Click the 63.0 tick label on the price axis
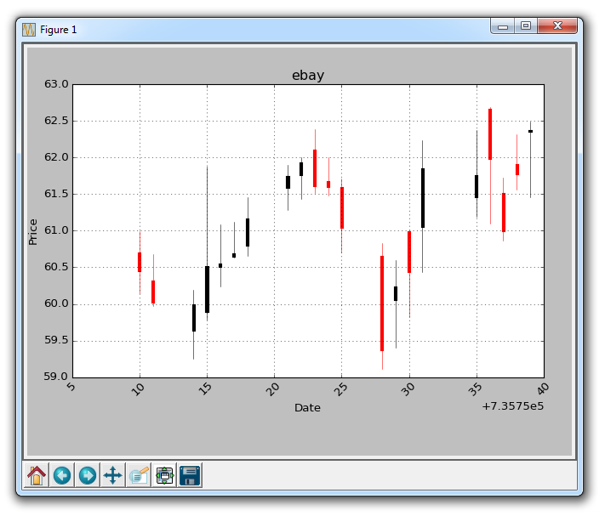605x516 pixels. point(56,84)
